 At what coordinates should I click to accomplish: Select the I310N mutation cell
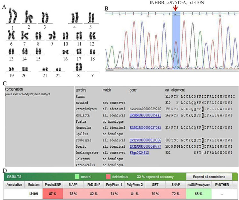click(34, 194)
